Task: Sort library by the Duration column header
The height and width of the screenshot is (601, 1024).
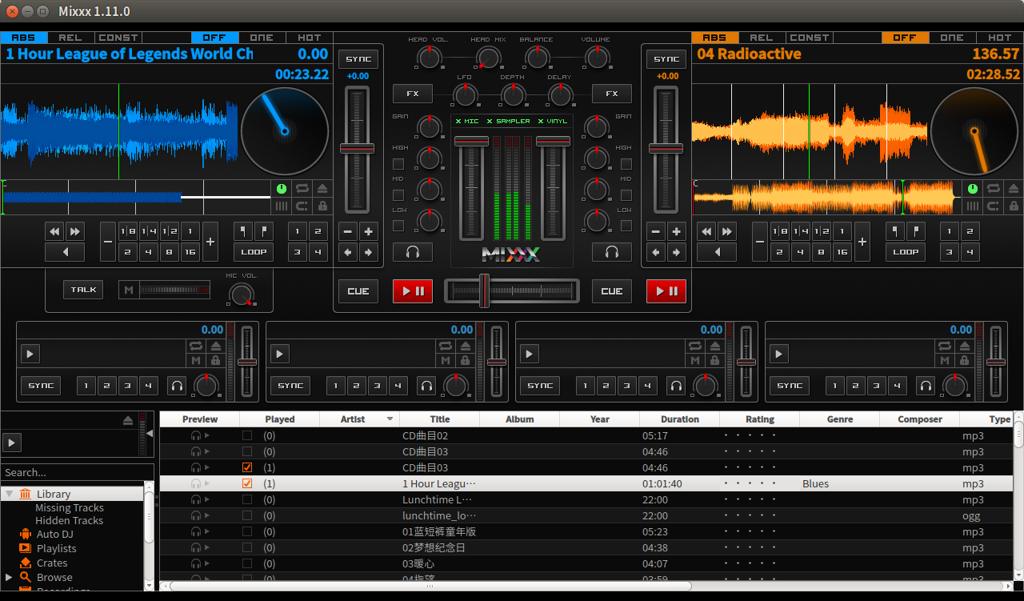Action: [x=679, y=419]
